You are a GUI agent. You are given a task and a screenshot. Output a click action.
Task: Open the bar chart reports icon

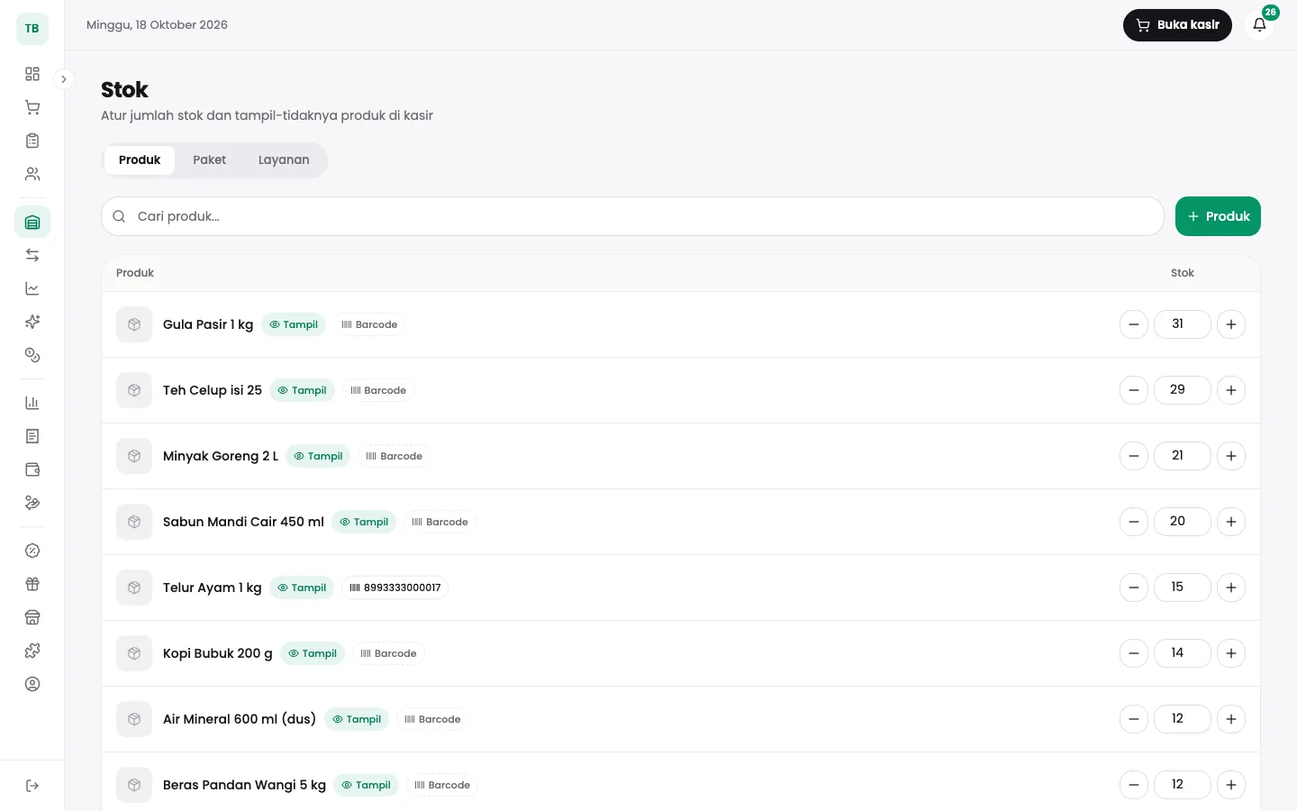[32, 403]
